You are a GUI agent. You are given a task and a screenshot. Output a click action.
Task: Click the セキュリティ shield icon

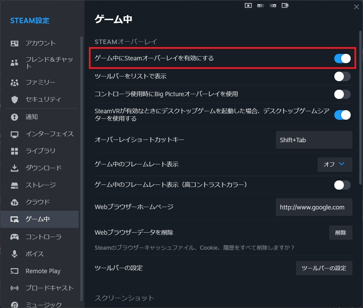(x=14, y=100)
